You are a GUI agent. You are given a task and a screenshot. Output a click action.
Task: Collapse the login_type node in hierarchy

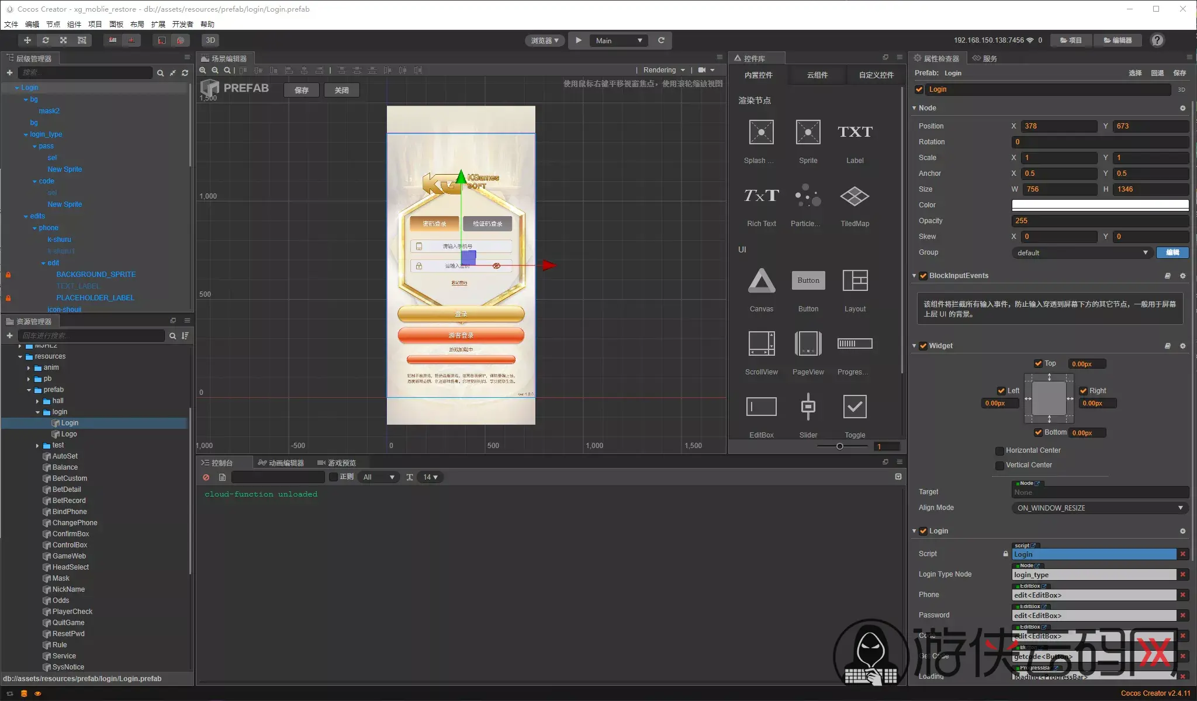click(x=26, y=134)
